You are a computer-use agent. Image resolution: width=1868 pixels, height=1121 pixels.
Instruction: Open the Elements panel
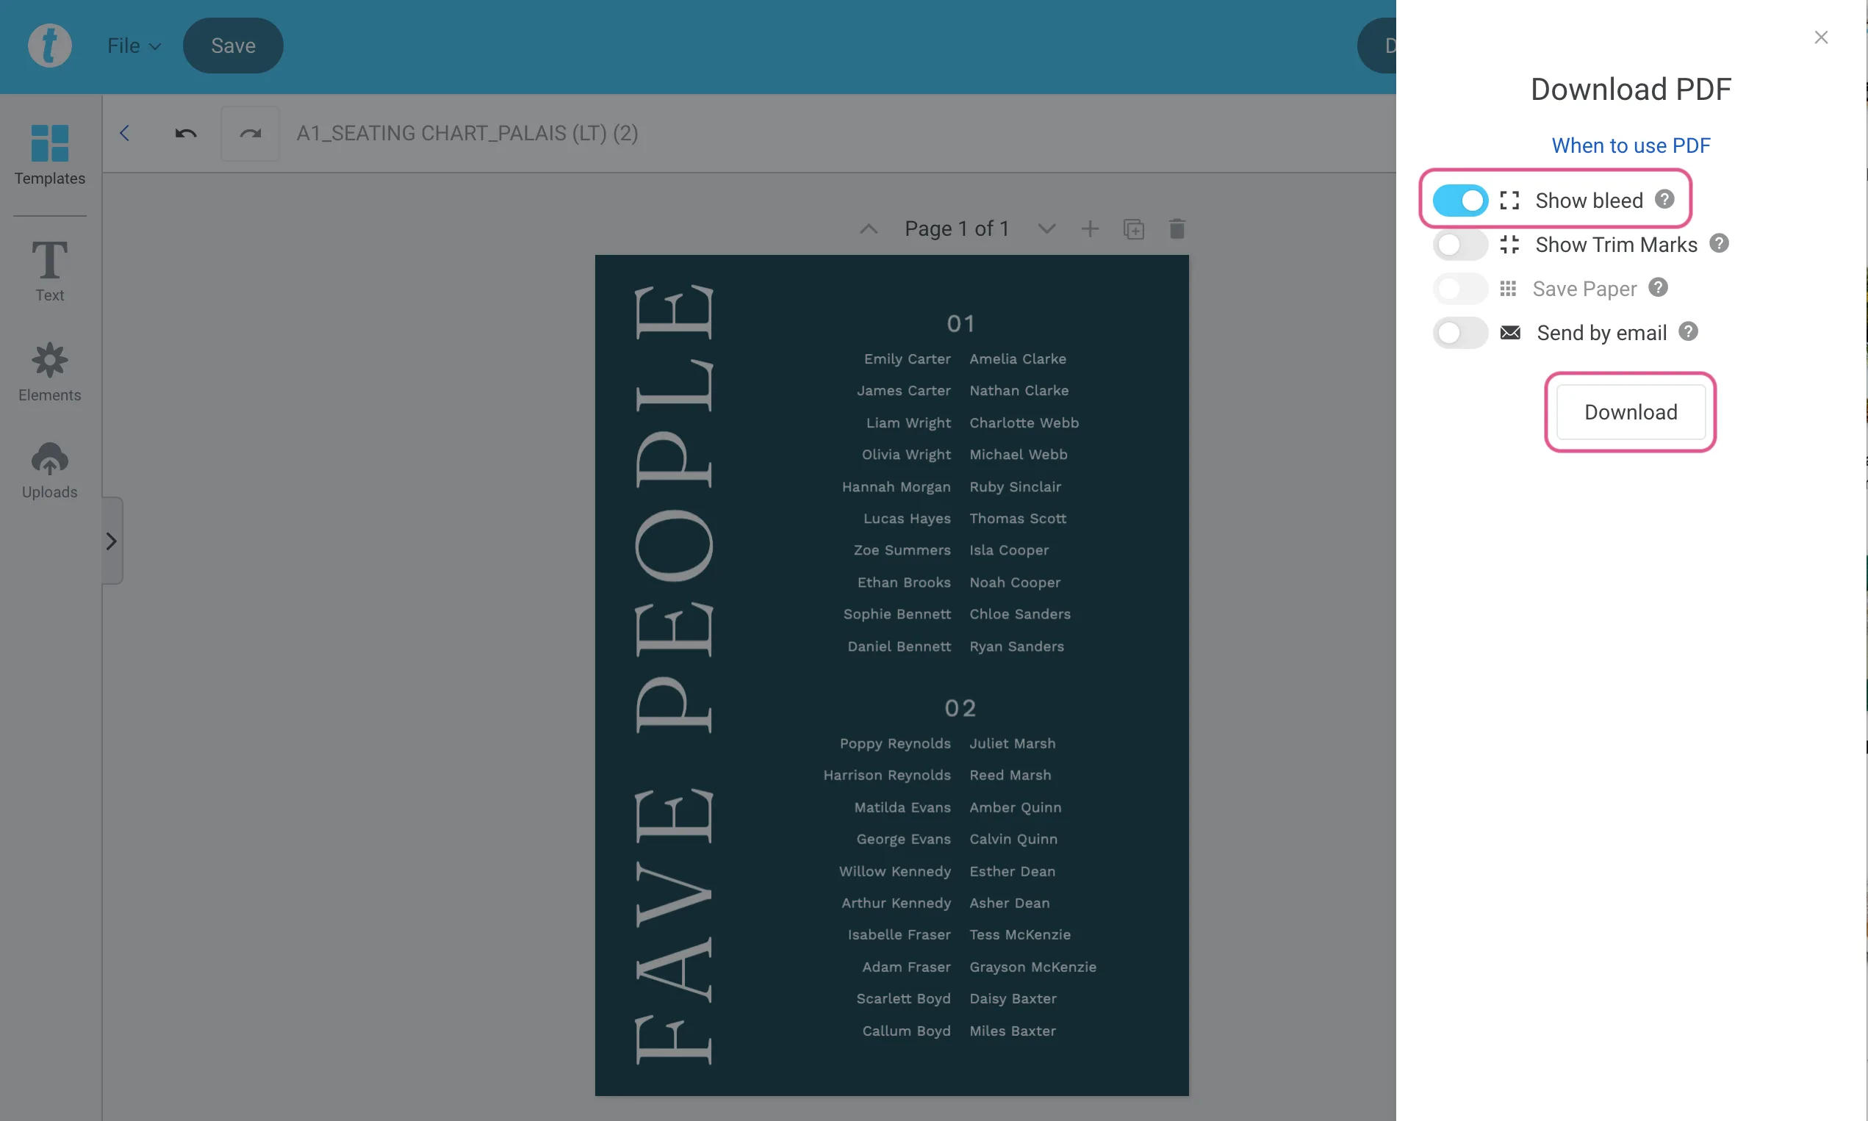[49, 371]
